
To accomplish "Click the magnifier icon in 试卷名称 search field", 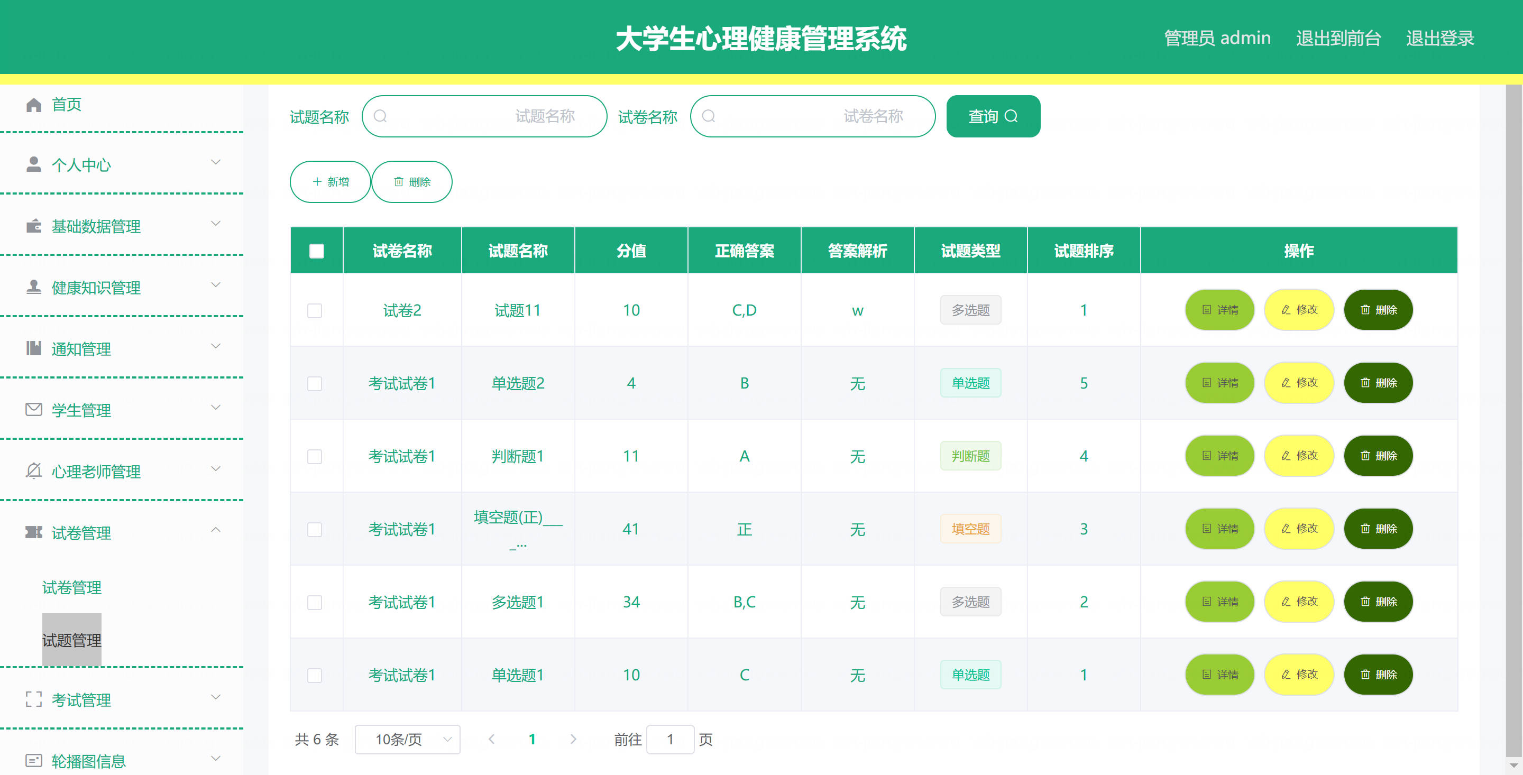I will pyautogui.click(x=708, y=116).
